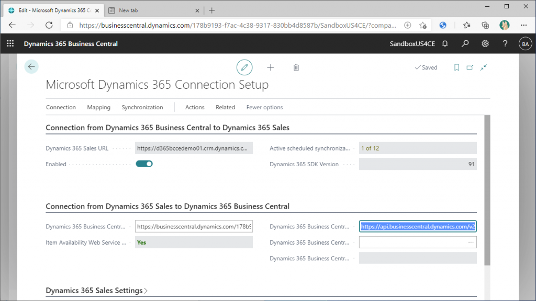Click the SDK Version field showing 91
This screenshot has width=536, height=301.
418,164
